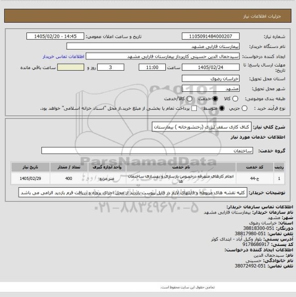Click the service name cell انجام کارهای متفرقه
The image size is (296, 297).
point(181,178)
